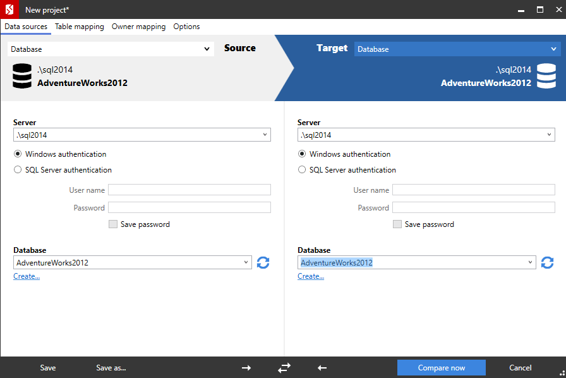Viewport: 566px width, 378px height.
Task: Click source User name field
Action: (190, 190)
